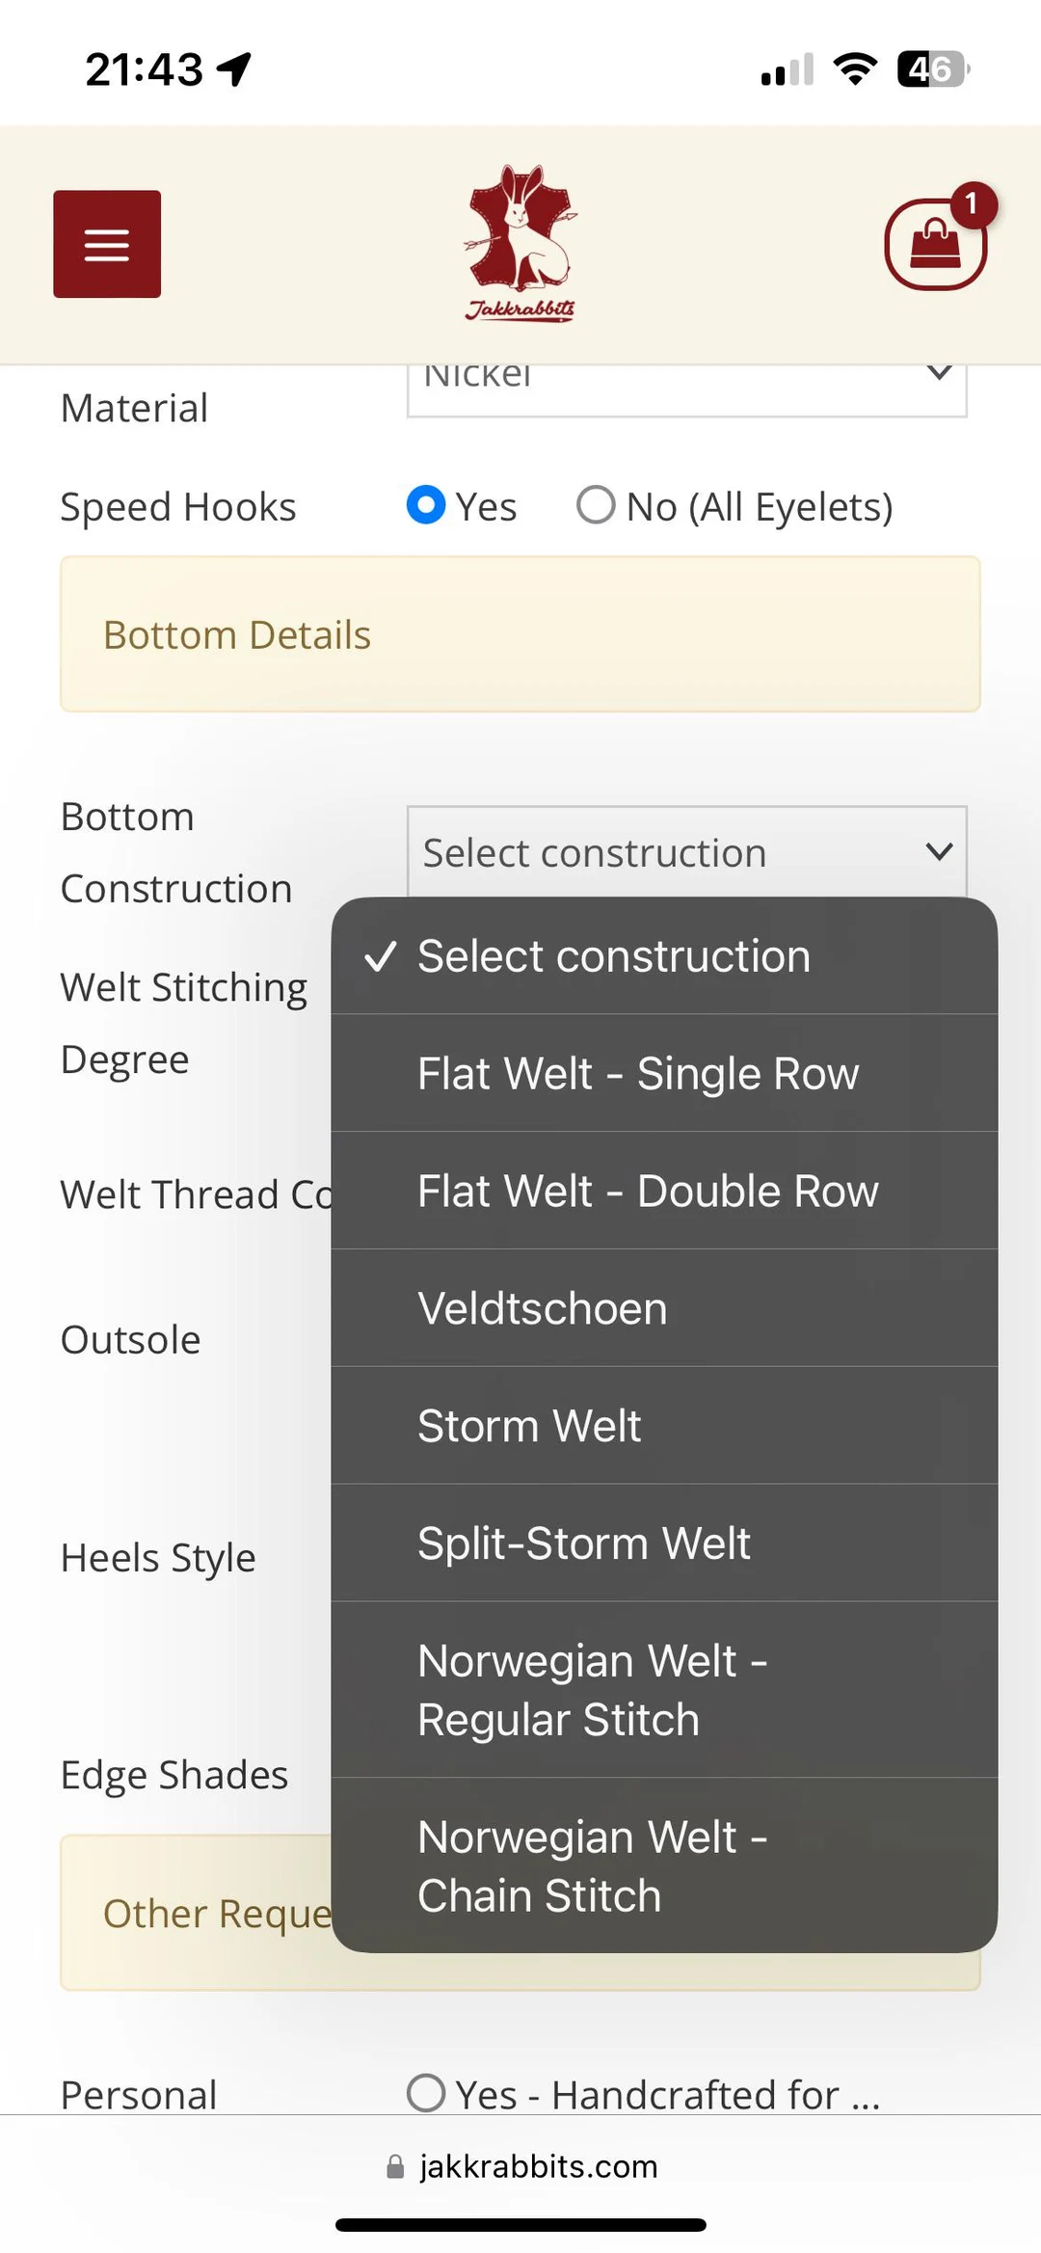Choose the checked Select construction option

[614, 956]
